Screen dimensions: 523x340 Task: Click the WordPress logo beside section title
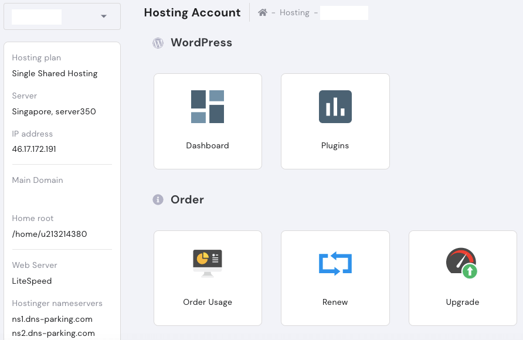[158, 43]
